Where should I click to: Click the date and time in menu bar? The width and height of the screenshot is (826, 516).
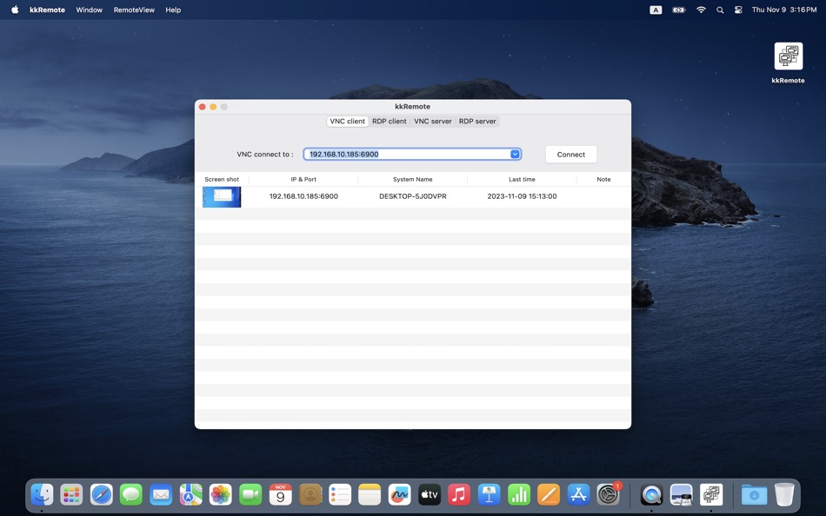[784, 10]
